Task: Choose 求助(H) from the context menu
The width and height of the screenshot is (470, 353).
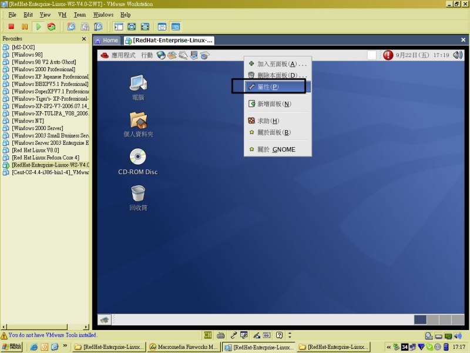Action: [278, 121]
